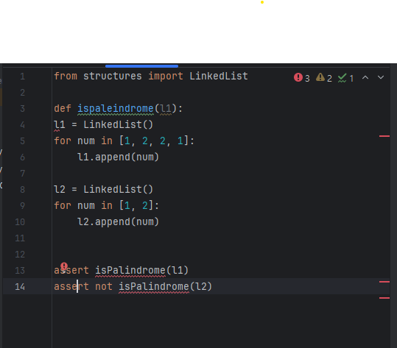Click gutter line number 14
The width and height of the screenshot is (397, 348).
tap(20, 287)
